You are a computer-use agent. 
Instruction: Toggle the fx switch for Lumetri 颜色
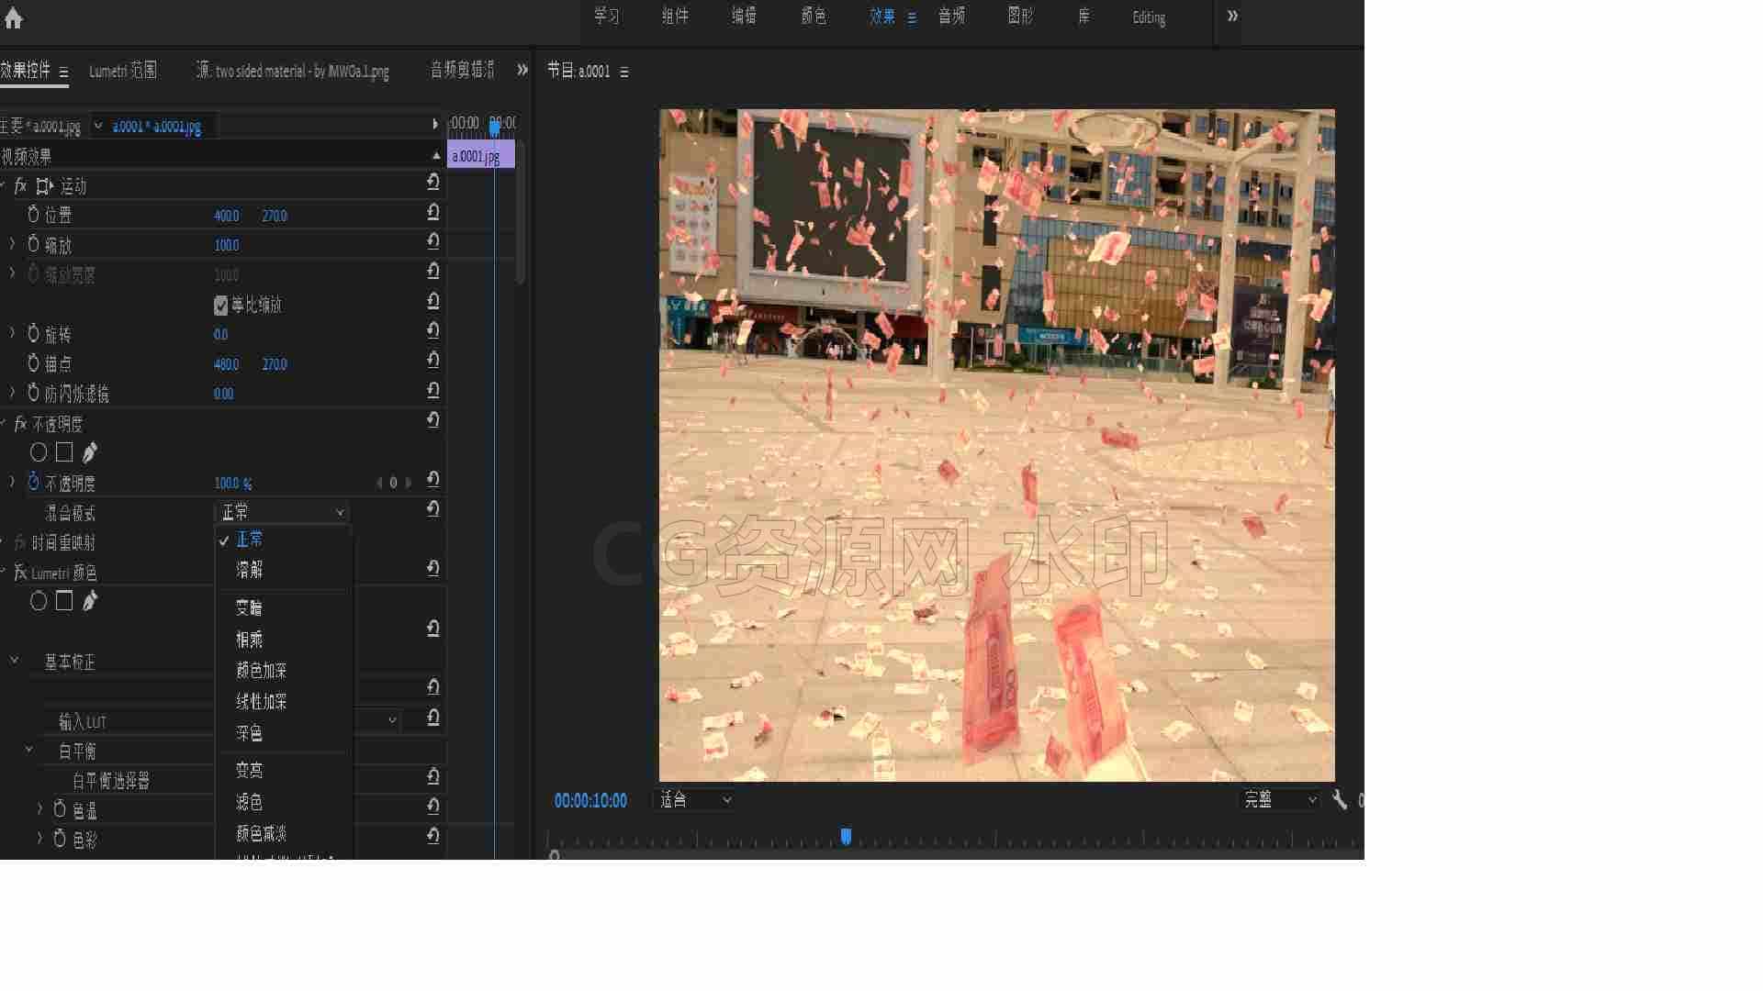point(20,573)
